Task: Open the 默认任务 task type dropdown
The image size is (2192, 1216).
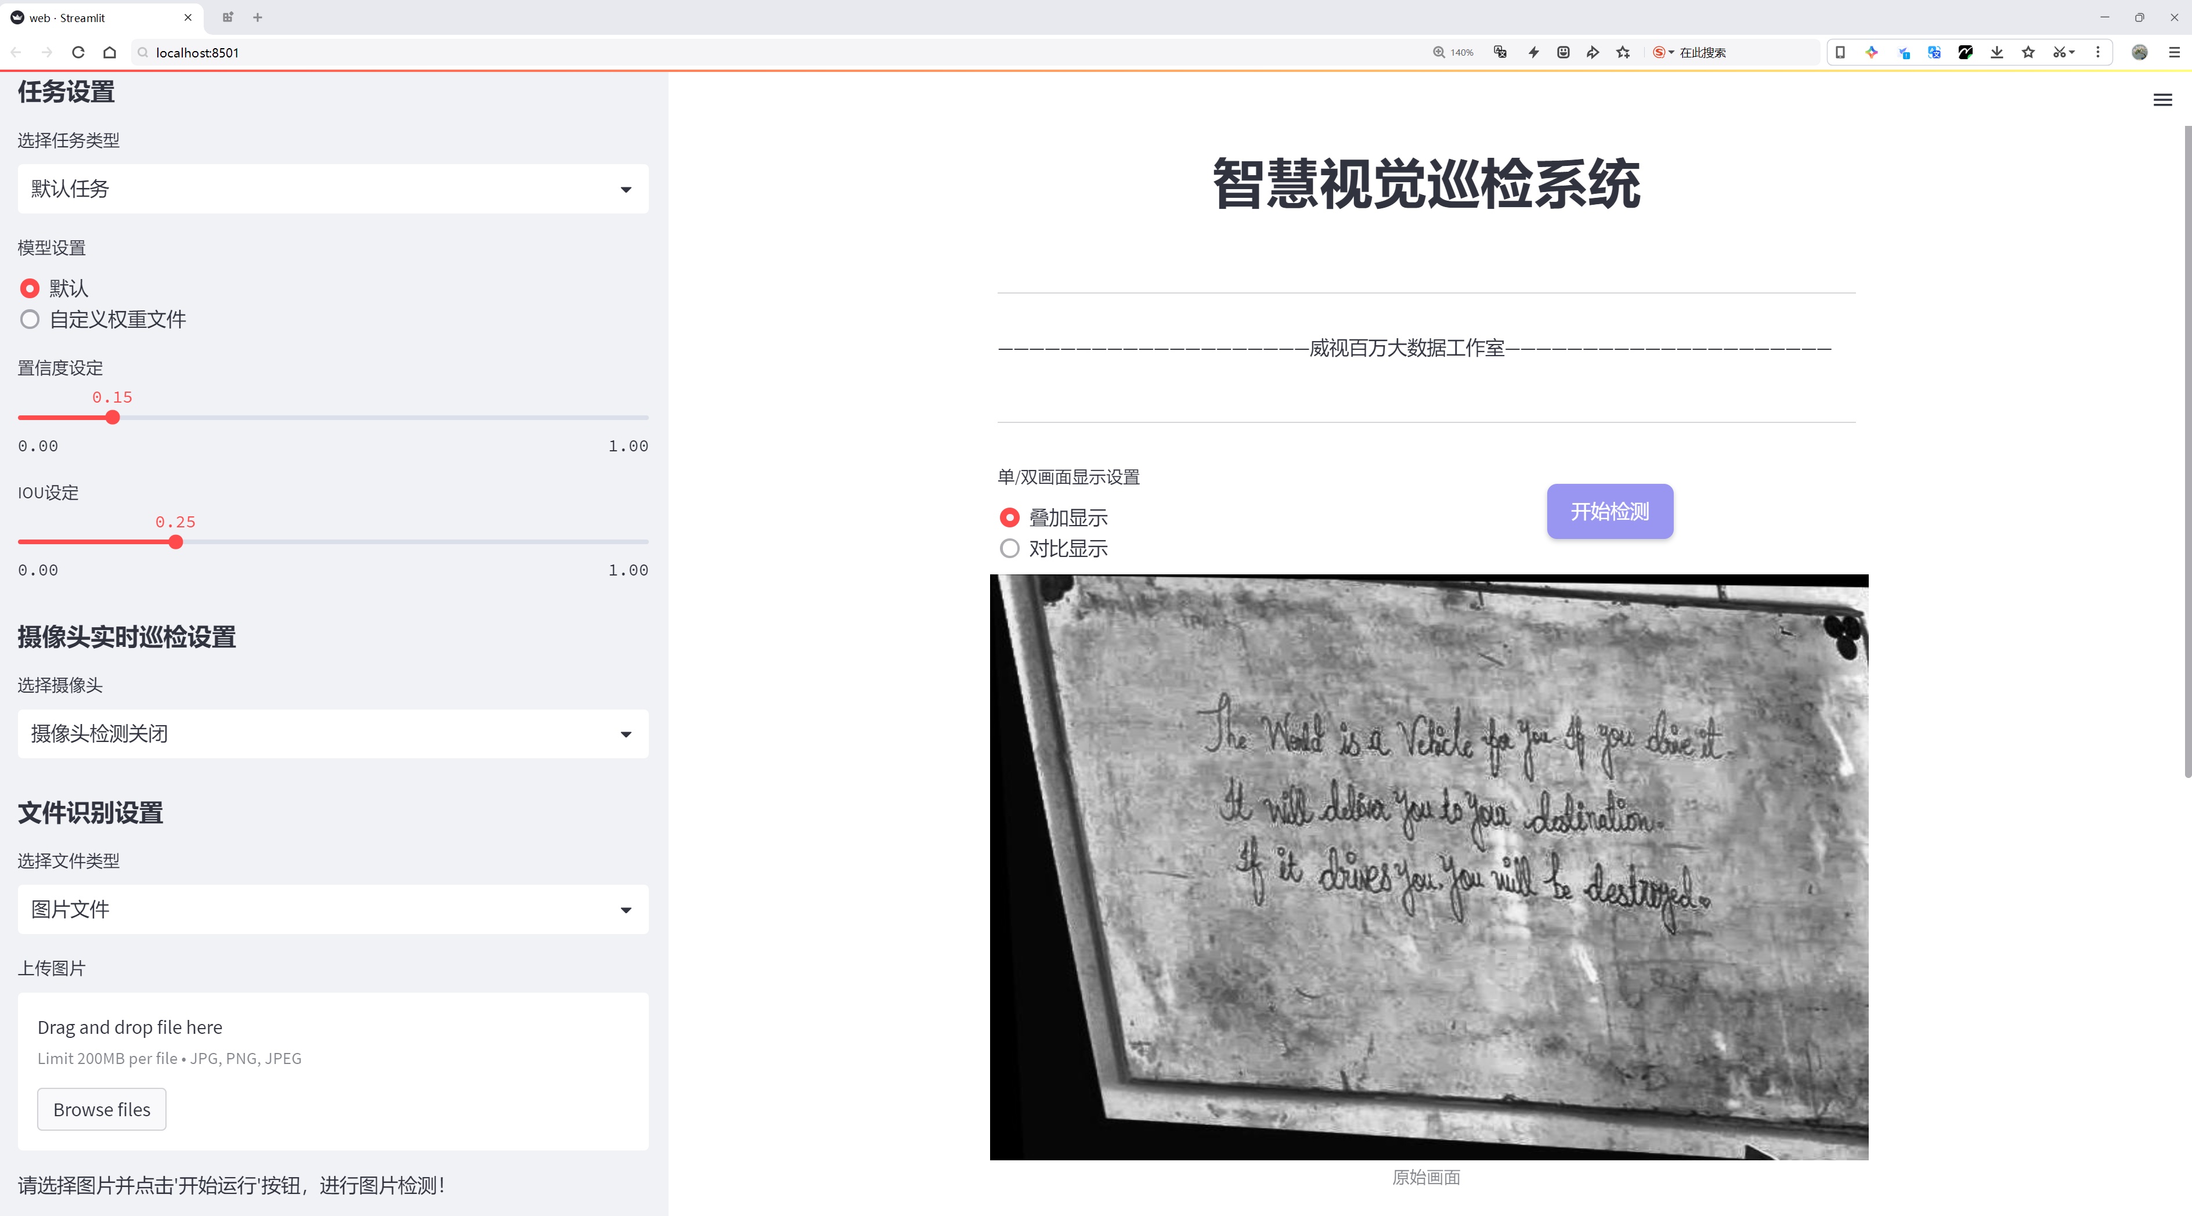Action: click(x=333, y=189)
